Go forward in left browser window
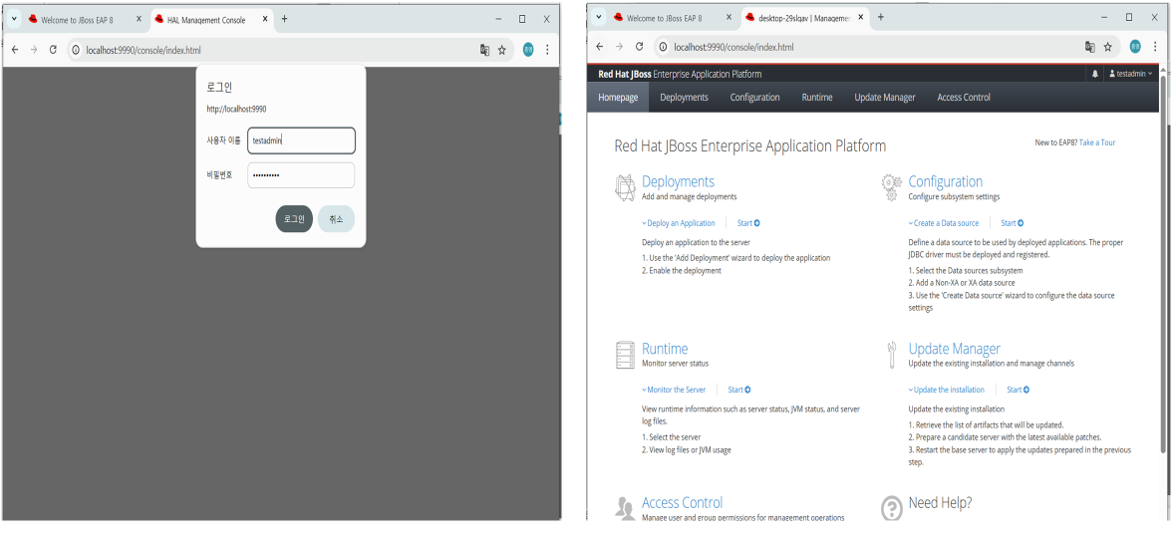 (x=33, y=50)
